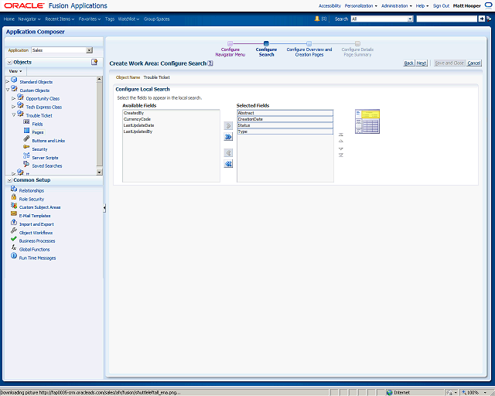Collapse the Objects panel section

pos(9,62)
